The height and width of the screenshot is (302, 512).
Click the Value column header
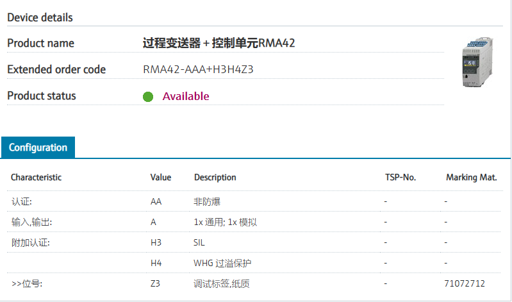161,177
